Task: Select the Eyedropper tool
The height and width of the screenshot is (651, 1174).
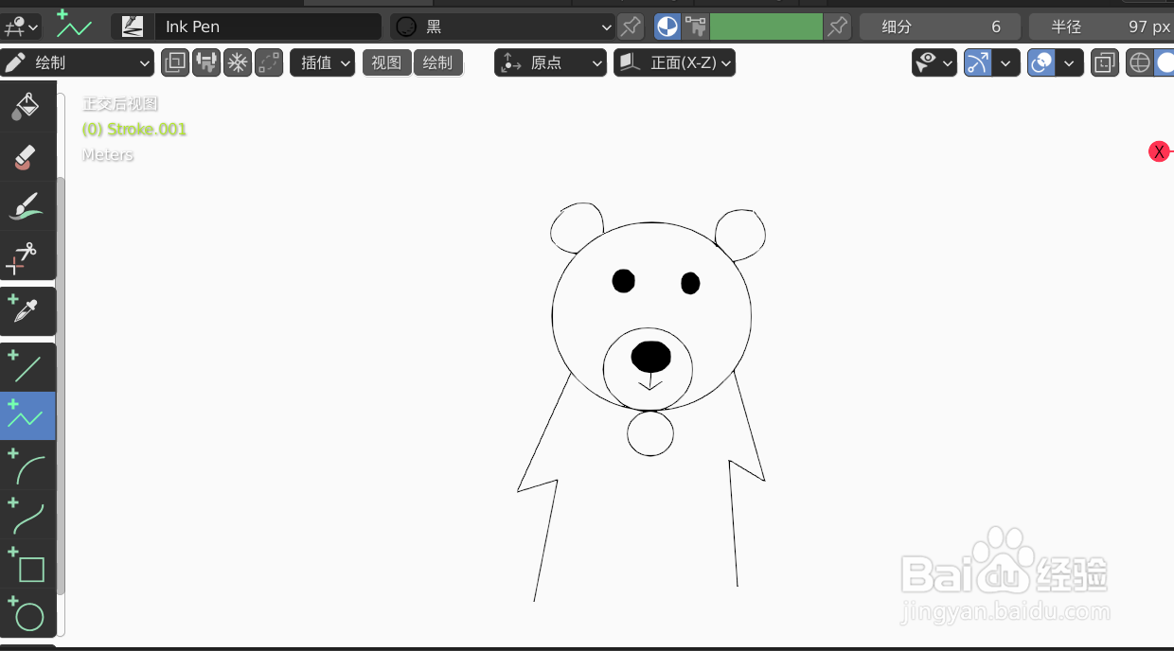Action: (x=27, y=310)
